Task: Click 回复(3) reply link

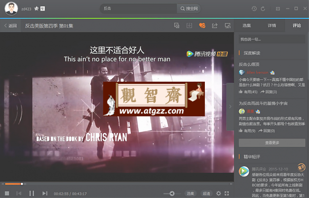Action: (269, 92)
